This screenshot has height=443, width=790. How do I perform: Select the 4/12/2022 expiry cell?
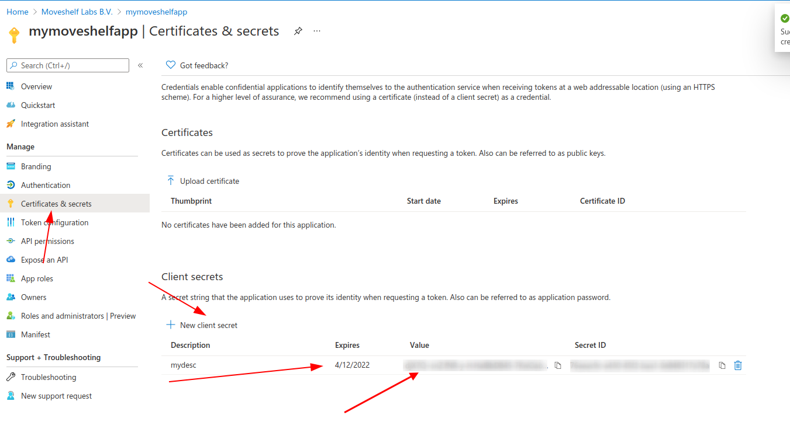pos(352,365)
